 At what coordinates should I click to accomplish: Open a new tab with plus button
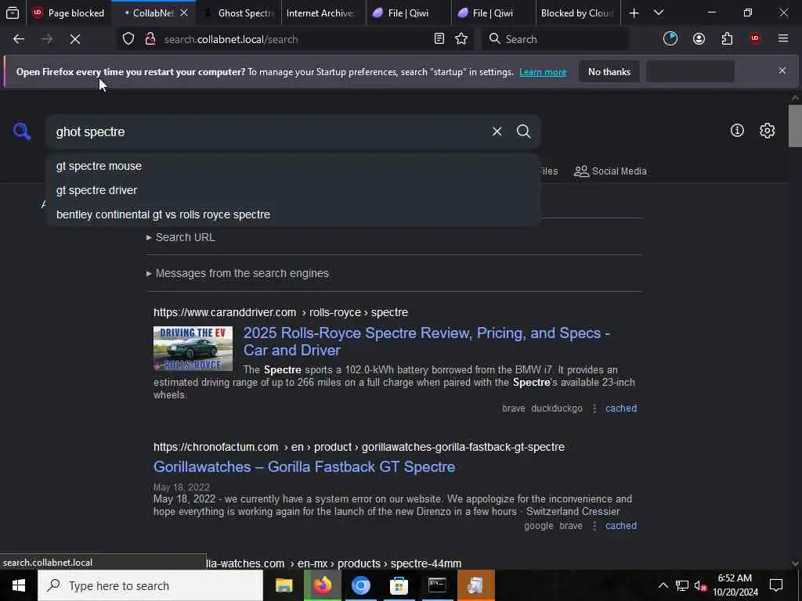click(634, 13)
